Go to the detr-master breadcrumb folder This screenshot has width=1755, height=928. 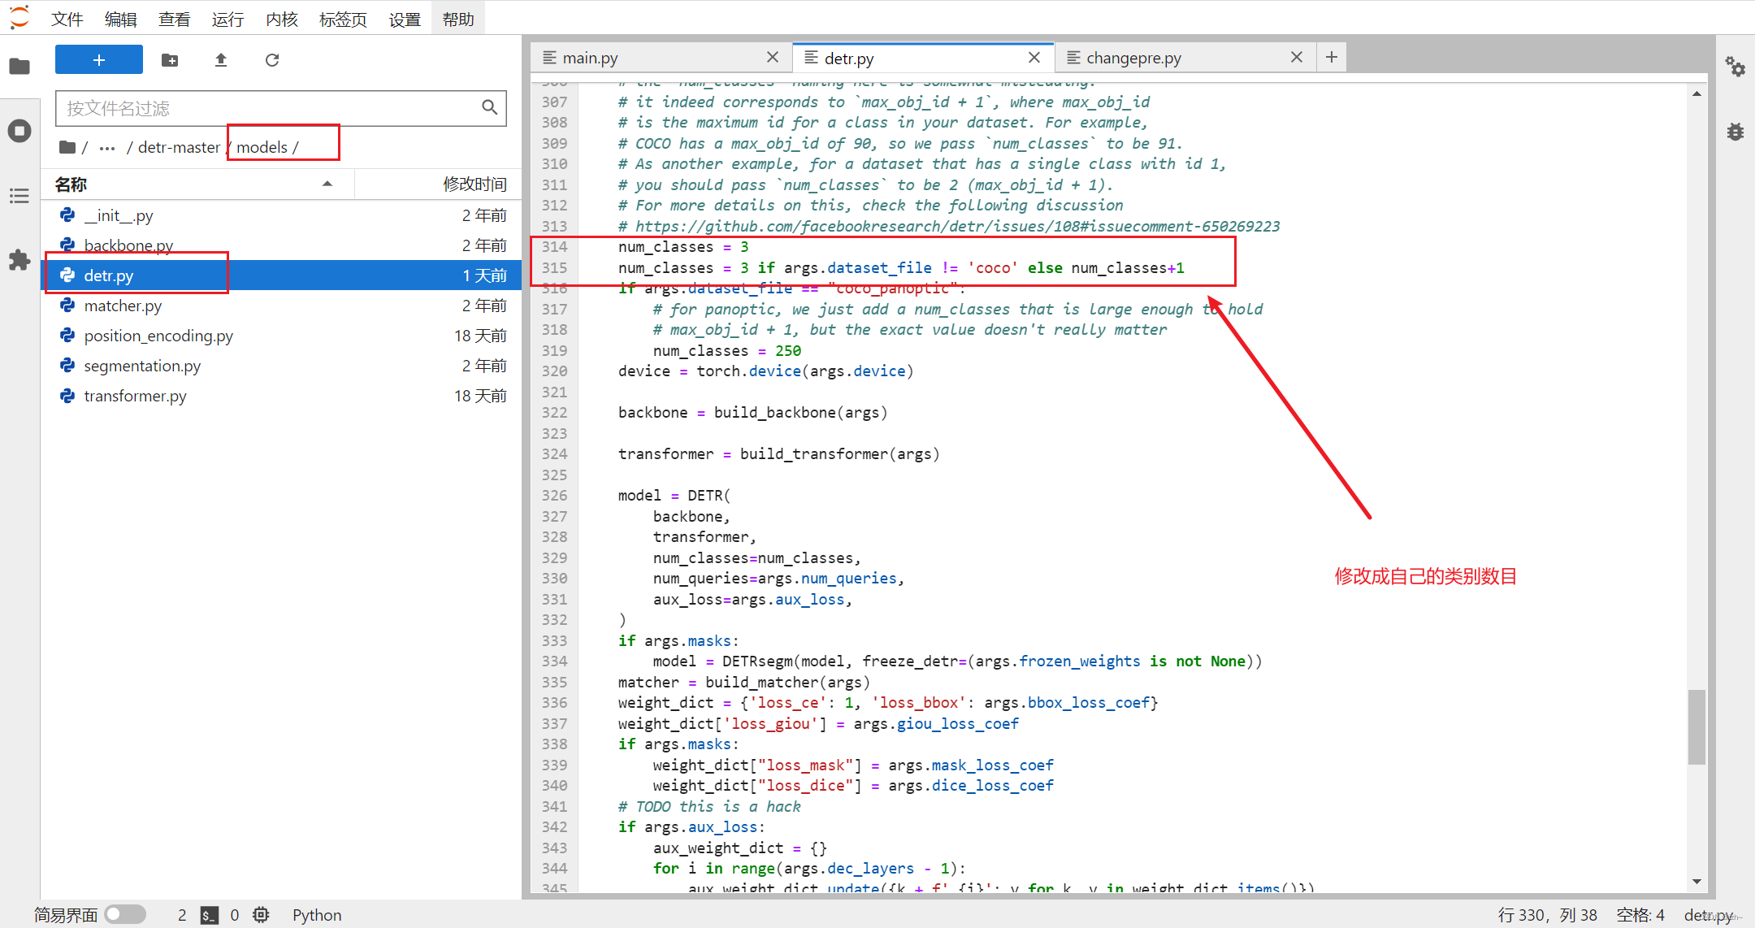click(x=179, y=147)
